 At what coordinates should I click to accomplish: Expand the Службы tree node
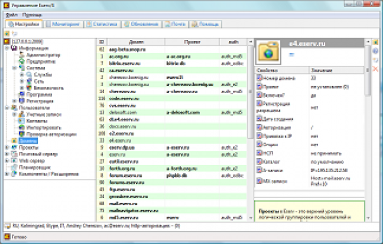point(22,74)
